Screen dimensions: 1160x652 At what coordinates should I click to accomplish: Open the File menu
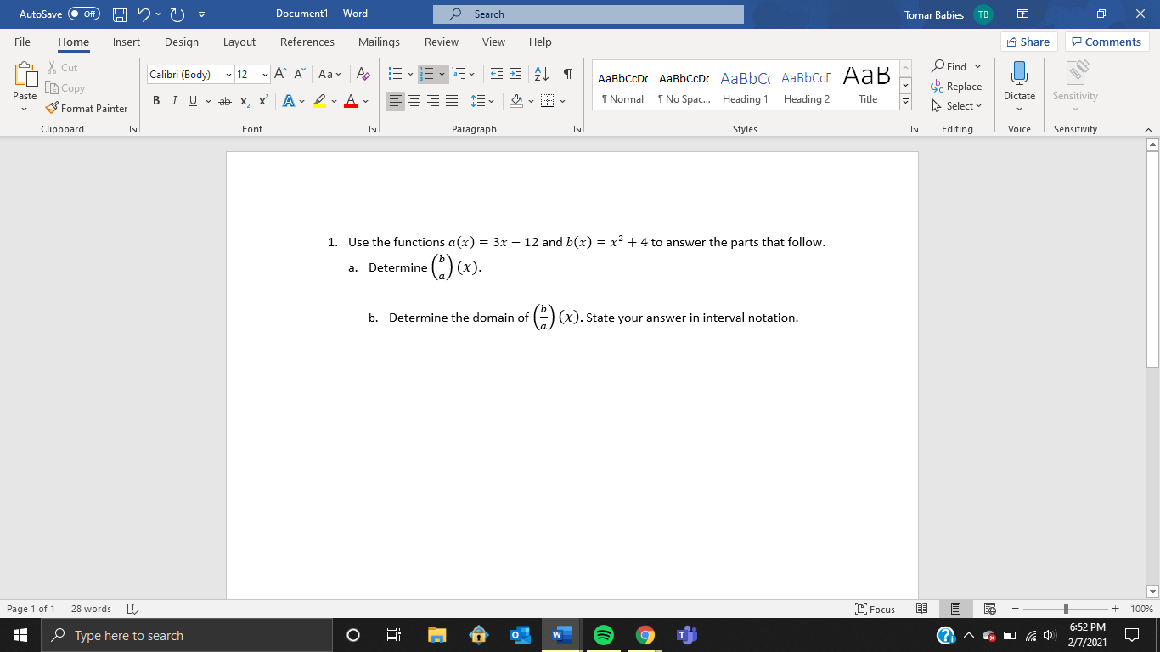[23, 42]
